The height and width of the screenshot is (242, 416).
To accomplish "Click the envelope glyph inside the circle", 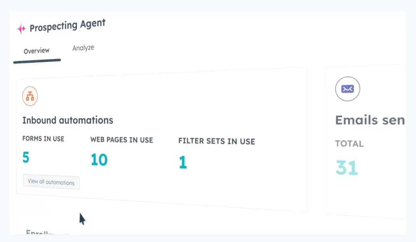I will [347, 89].
